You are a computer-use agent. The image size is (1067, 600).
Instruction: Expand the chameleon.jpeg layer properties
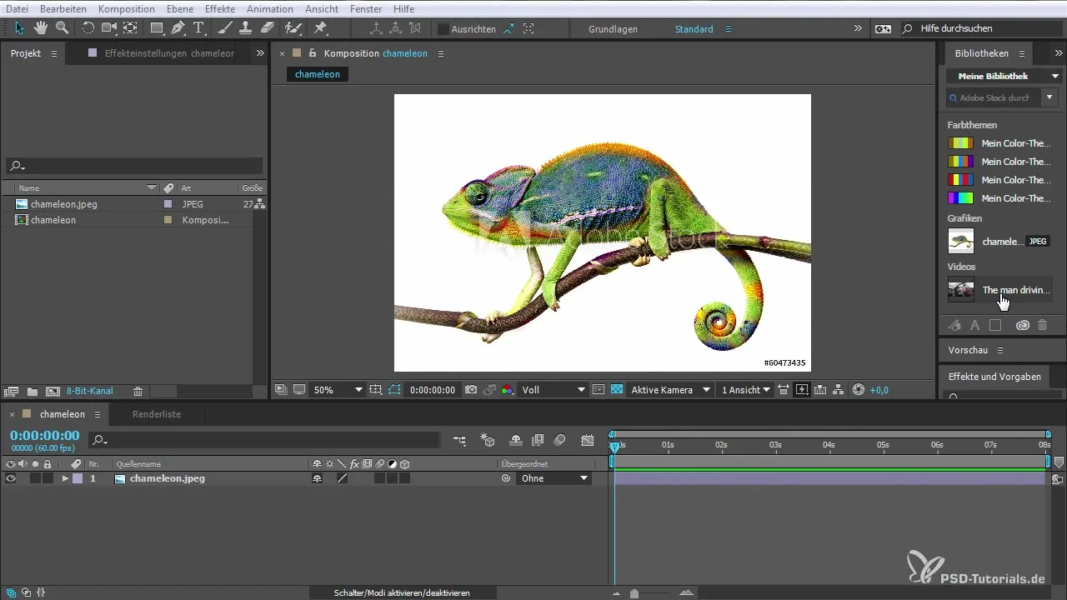point(65,478)
